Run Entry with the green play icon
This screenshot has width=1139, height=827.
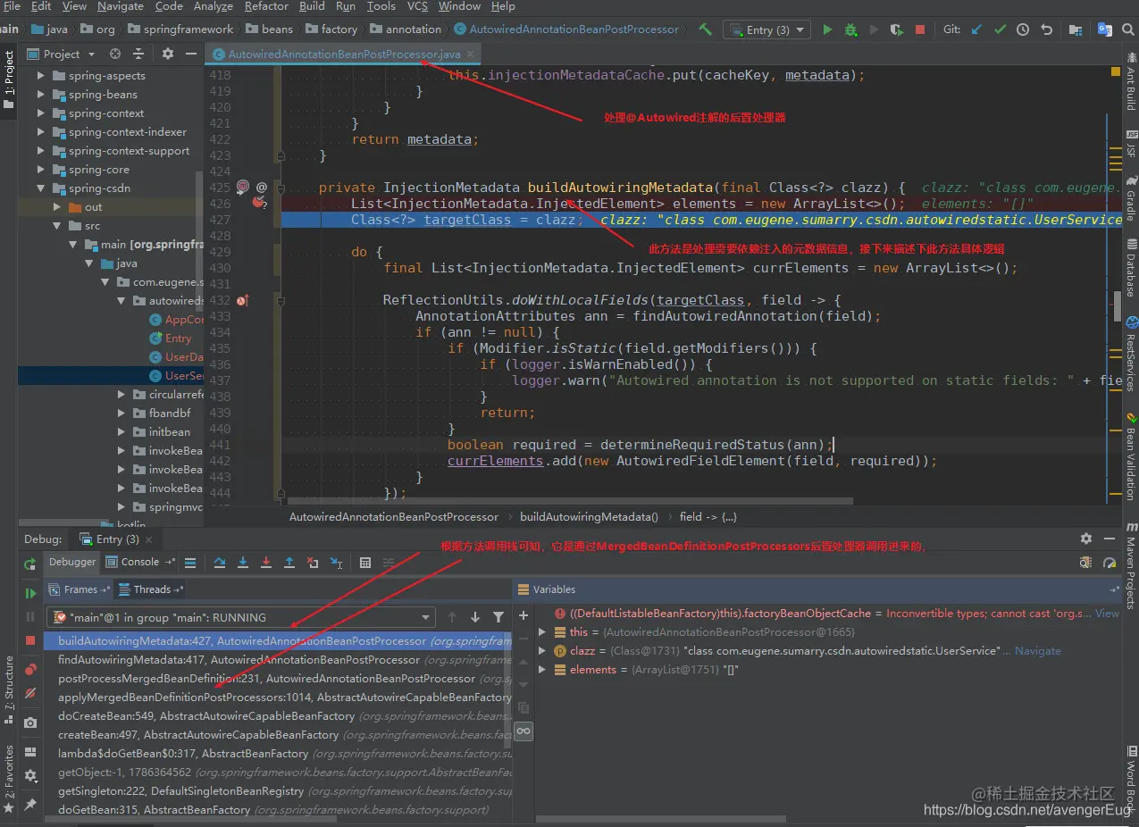(827, 29)
